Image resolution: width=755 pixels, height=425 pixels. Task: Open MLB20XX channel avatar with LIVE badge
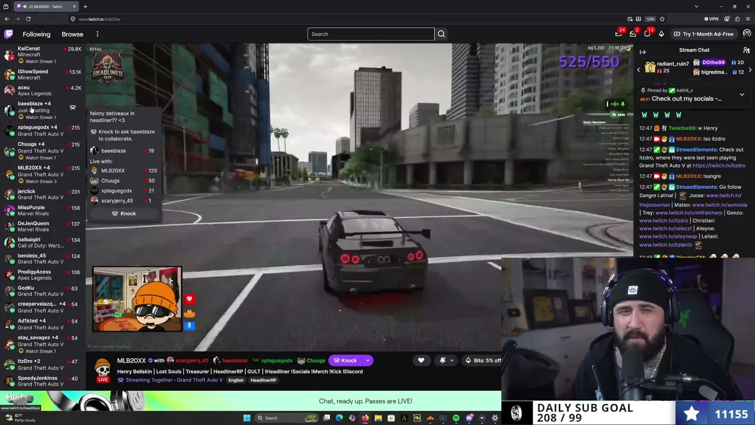pos(103,370)
